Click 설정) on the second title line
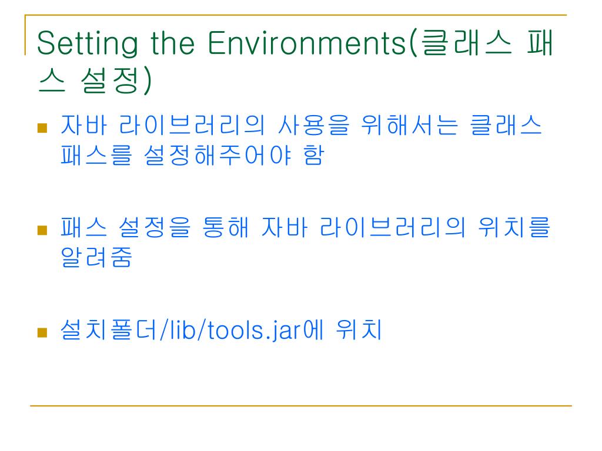This screenshot has height=451, width=602. (116, 81)
